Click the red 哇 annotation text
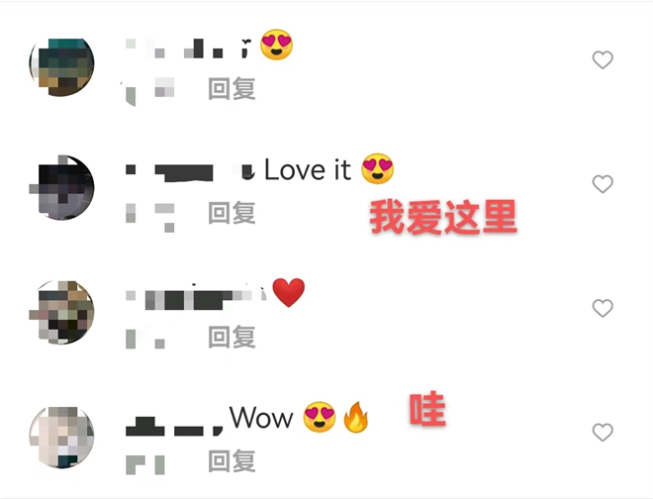 click(x=427, y=409)
